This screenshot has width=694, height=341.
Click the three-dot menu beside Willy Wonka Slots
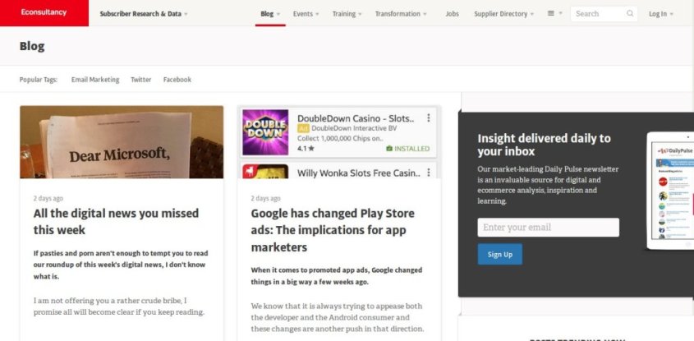(x=429, y=173)
